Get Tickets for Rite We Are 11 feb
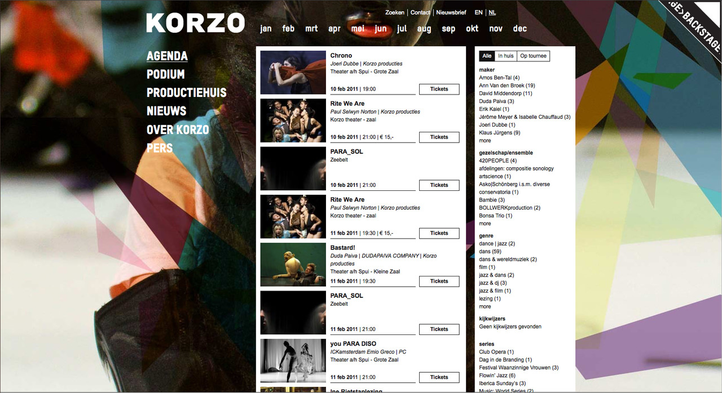Screen dimensions: 722x393 [439, 233]
